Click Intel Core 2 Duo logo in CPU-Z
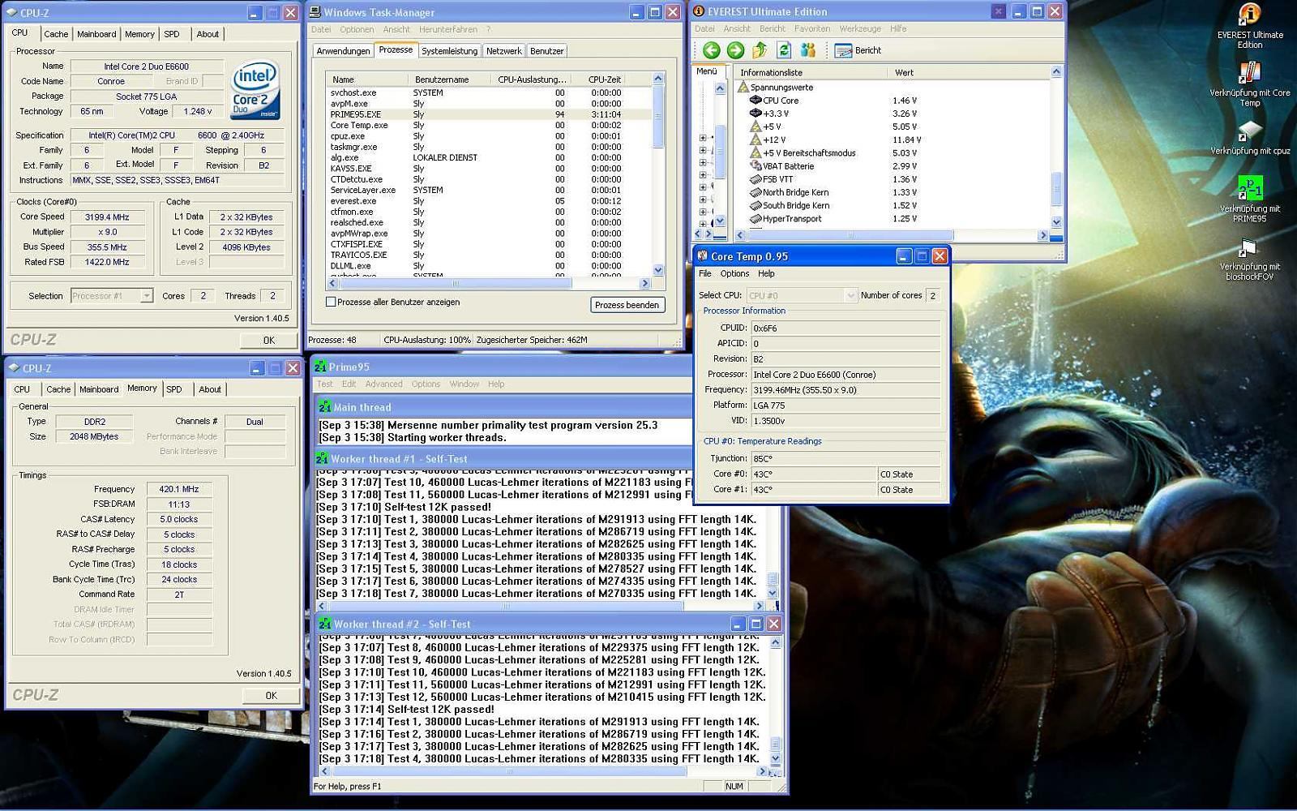This screenshot has height=811, width=1297. (x=255, y=89)
